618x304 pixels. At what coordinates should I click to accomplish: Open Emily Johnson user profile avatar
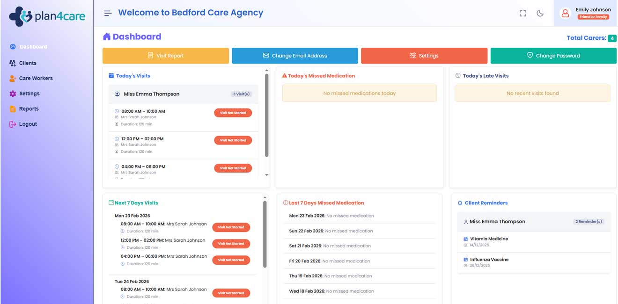[565, 13]
